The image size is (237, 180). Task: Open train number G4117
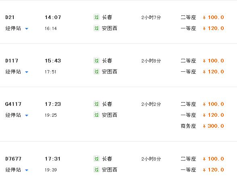[13, 104]
